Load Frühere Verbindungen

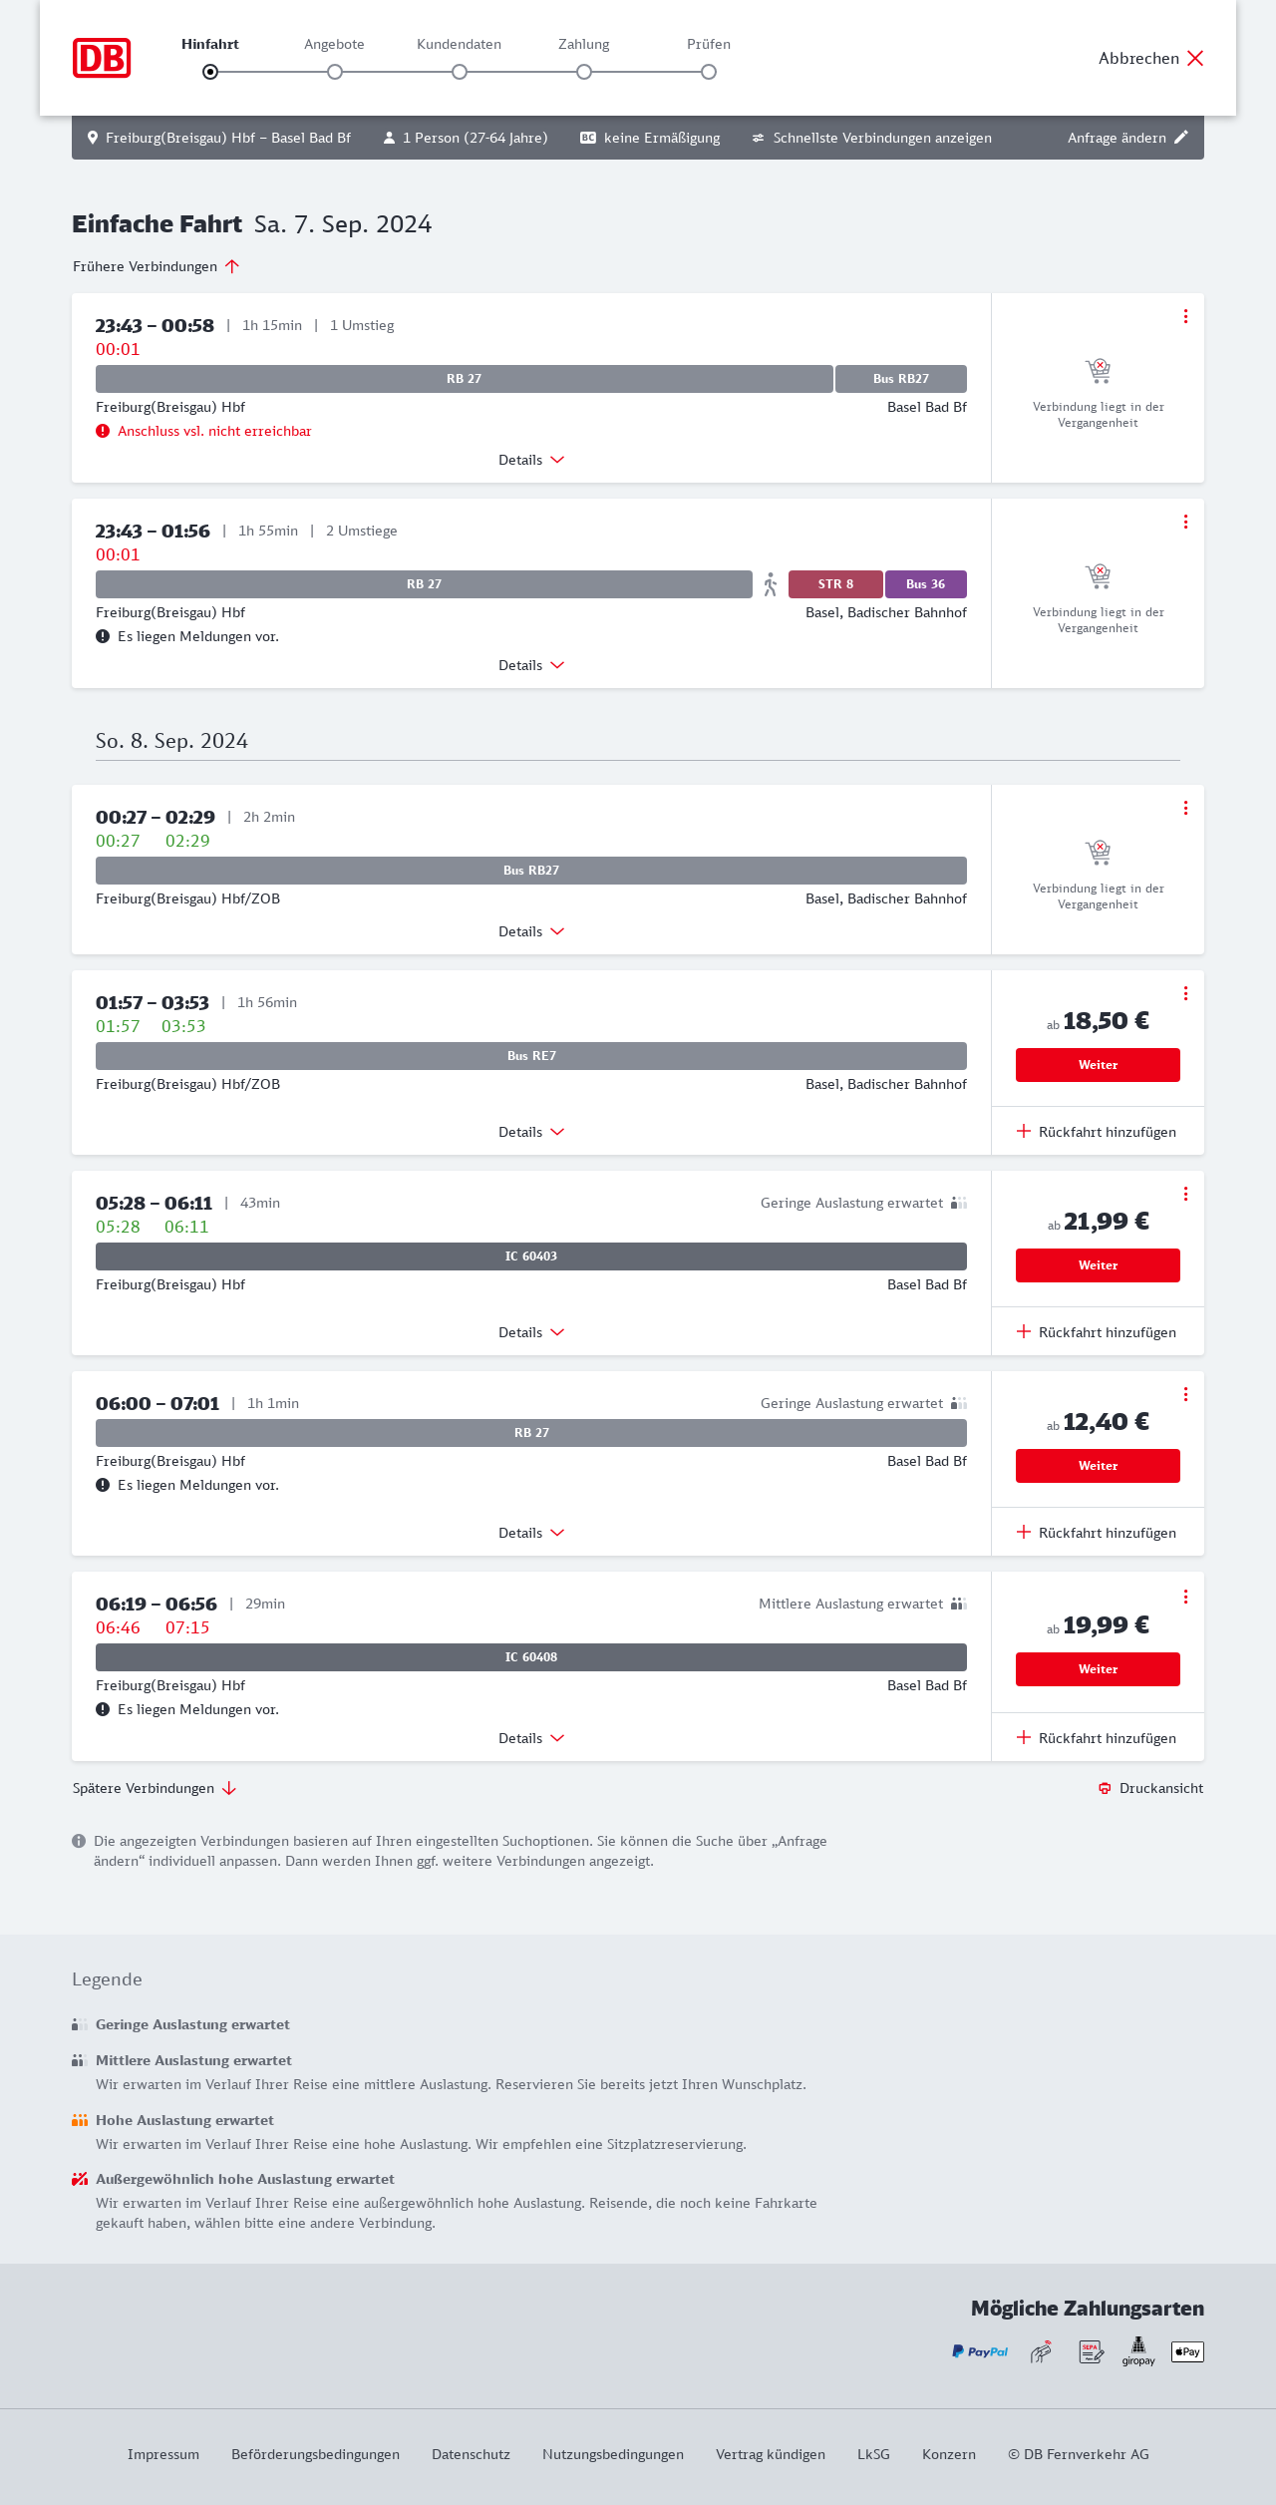pos(157,266)
